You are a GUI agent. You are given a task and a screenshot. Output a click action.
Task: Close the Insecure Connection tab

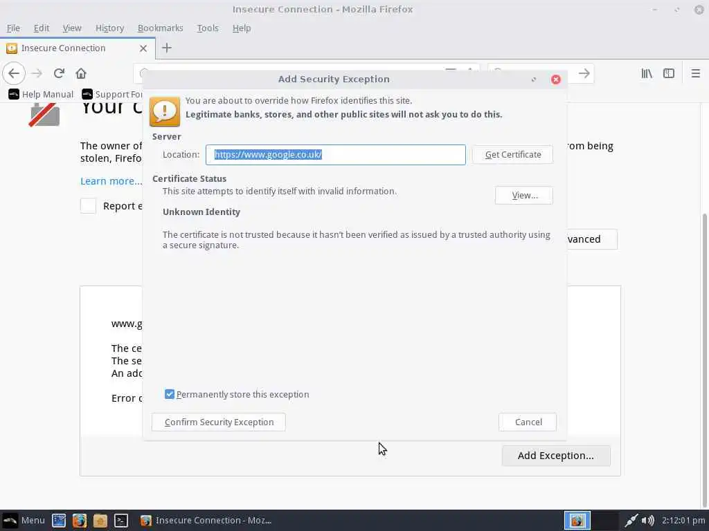143,48
